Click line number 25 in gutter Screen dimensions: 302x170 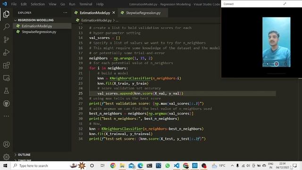click(81, 93)
